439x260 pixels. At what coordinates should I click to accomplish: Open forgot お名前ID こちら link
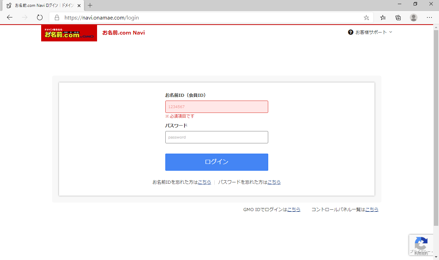(x=204, y=182)
